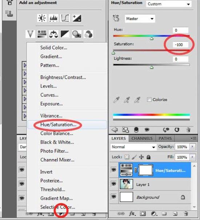This screenshot has height=220, width=200.
Task: Click Gradient Map... in the list
Action: coord(57,198)
